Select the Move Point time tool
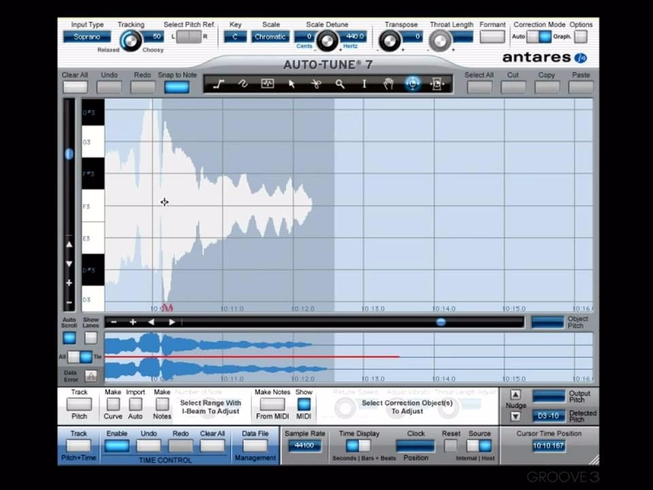The image size is (653, 490). [x=413, y=84]
